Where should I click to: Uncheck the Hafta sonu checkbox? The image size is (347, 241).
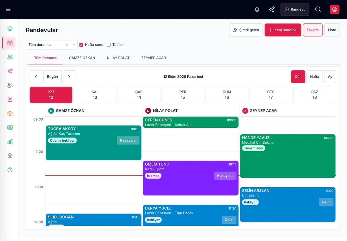click(81, 45)
